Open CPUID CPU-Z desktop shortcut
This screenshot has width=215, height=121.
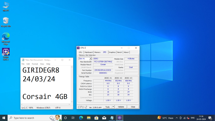(x=6, y=54)
